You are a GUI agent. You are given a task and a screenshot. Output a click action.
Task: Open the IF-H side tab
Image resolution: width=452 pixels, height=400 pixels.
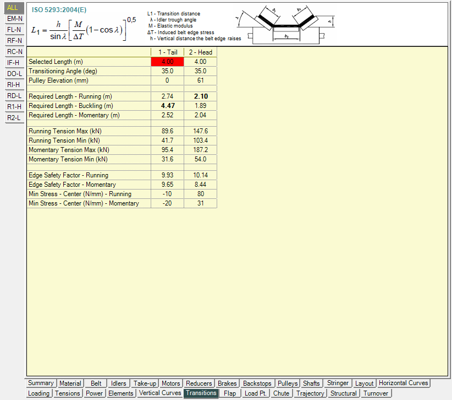(x=14, y=63)
